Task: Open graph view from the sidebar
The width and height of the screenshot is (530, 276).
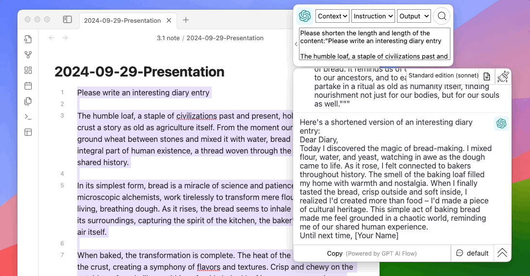Action: (x=28, y=55)
